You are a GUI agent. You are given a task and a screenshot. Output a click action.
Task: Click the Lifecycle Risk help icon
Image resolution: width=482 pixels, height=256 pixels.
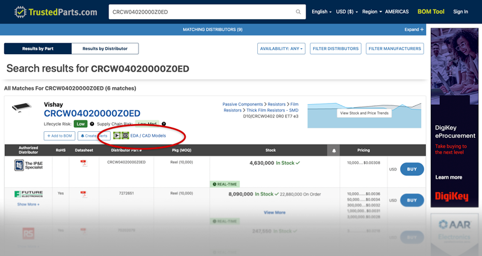[x=92, y=124]
